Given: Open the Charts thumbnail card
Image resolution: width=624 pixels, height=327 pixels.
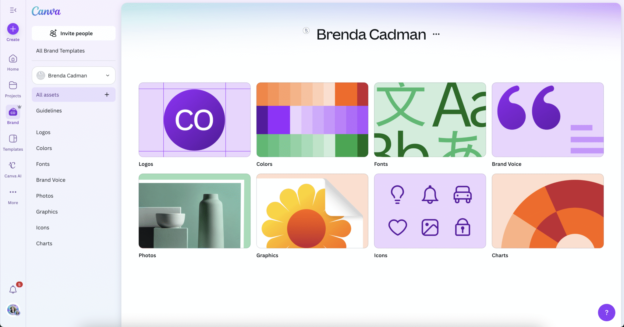Looking at the screenshot, I should (x=548, y=211).
